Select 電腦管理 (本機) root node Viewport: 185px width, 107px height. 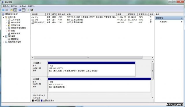tap(12, 14)
